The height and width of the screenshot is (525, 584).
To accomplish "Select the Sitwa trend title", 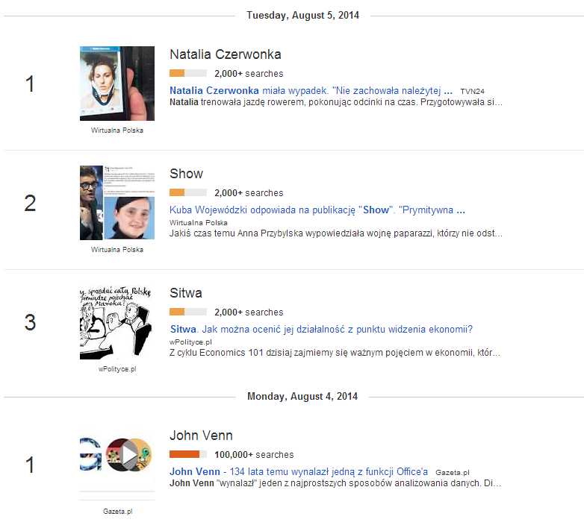I will pos(186,293).
